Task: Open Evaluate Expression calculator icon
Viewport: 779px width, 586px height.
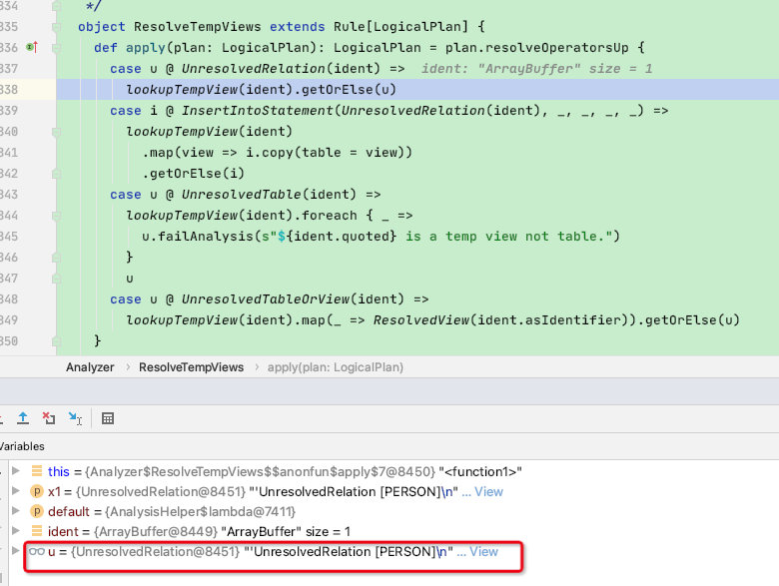Action: (108, 418)
